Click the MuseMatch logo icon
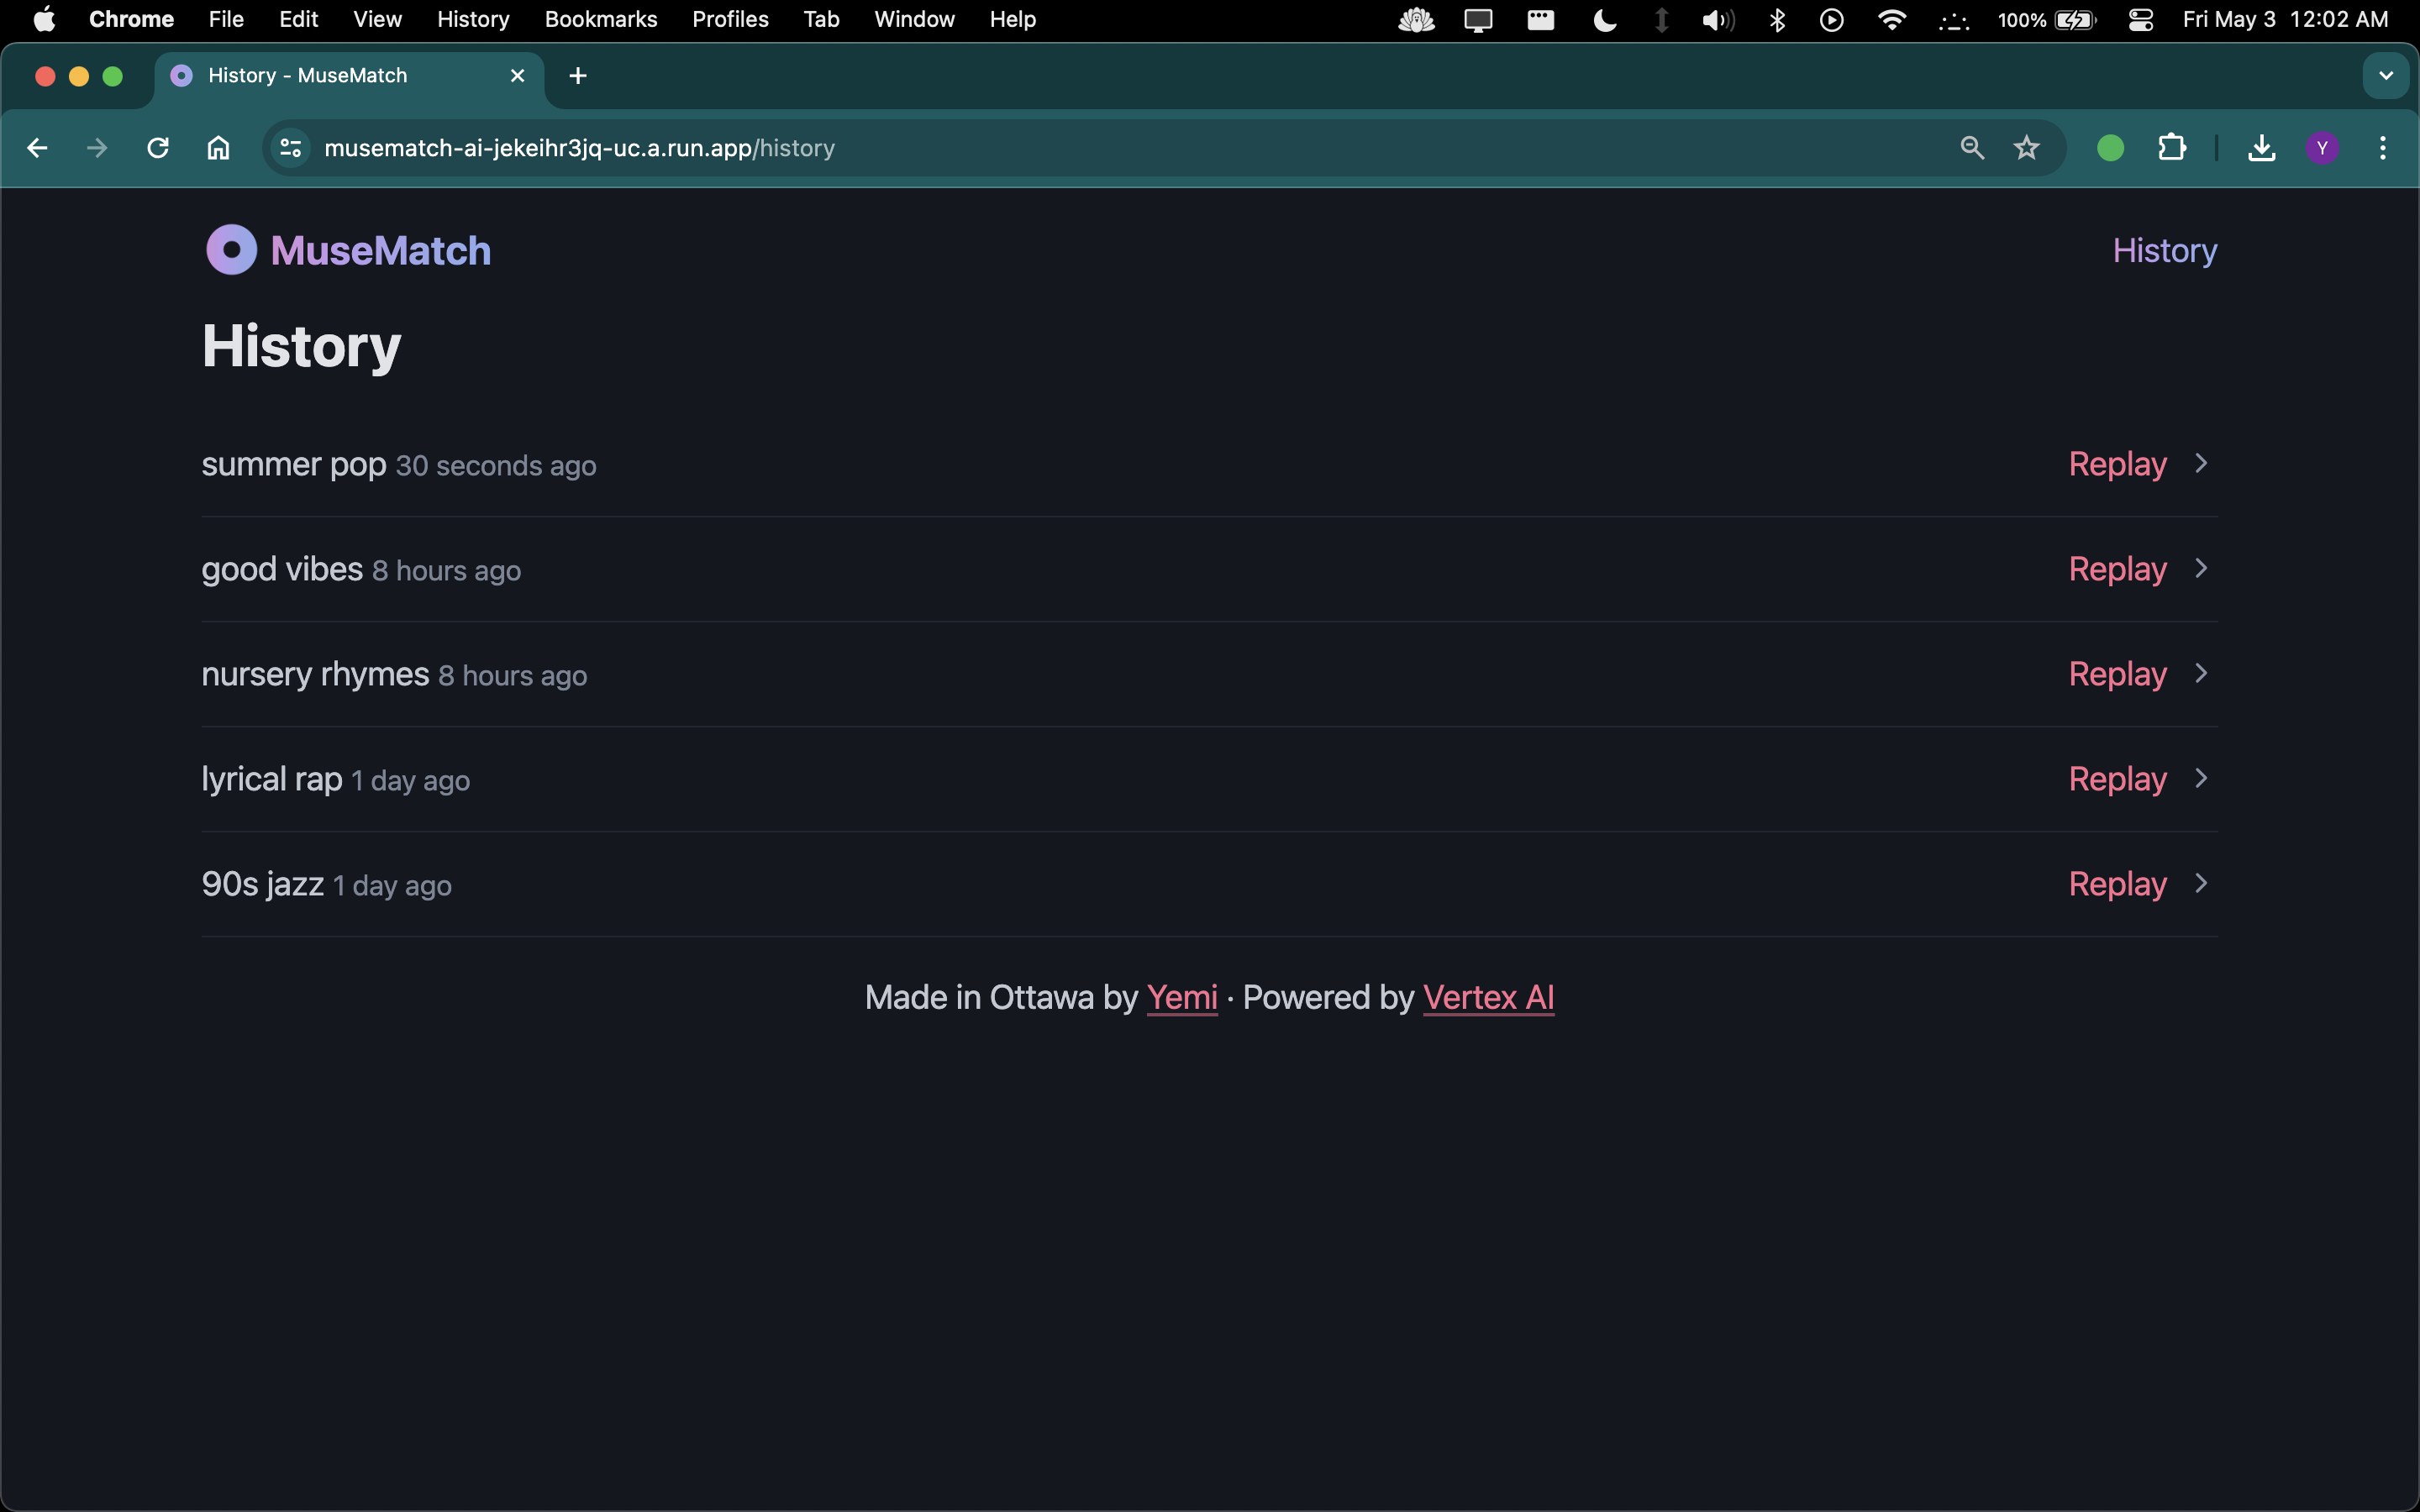The height and width of the screenshot is (1512, 2420). coord(231,250)
